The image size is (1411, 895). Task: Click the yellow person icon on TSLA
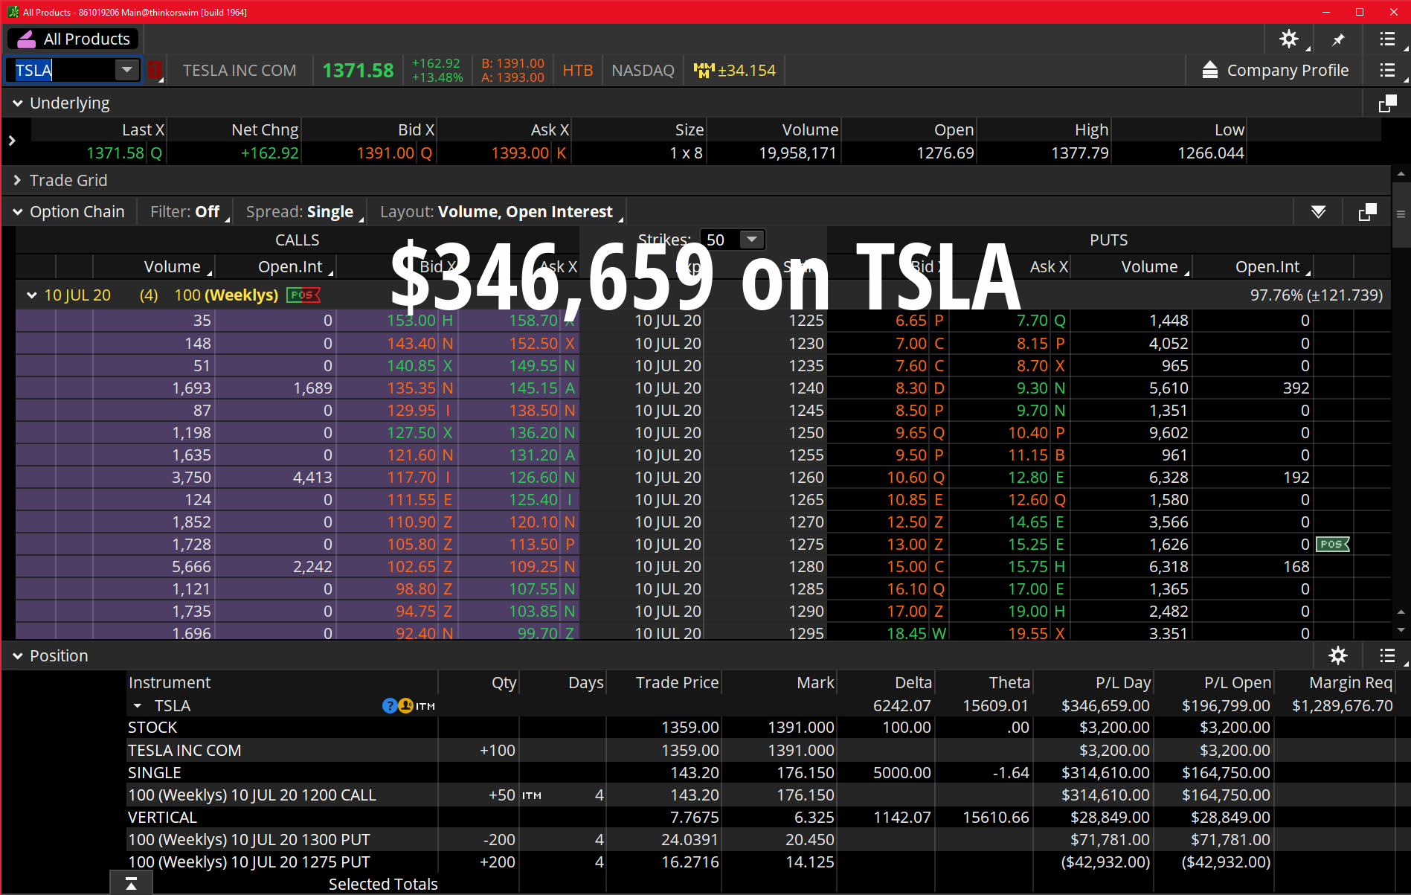405,705
